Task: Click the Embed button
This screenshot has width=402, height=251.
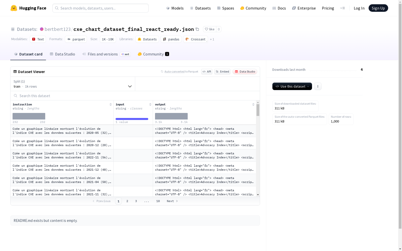Action: [222, 72]
